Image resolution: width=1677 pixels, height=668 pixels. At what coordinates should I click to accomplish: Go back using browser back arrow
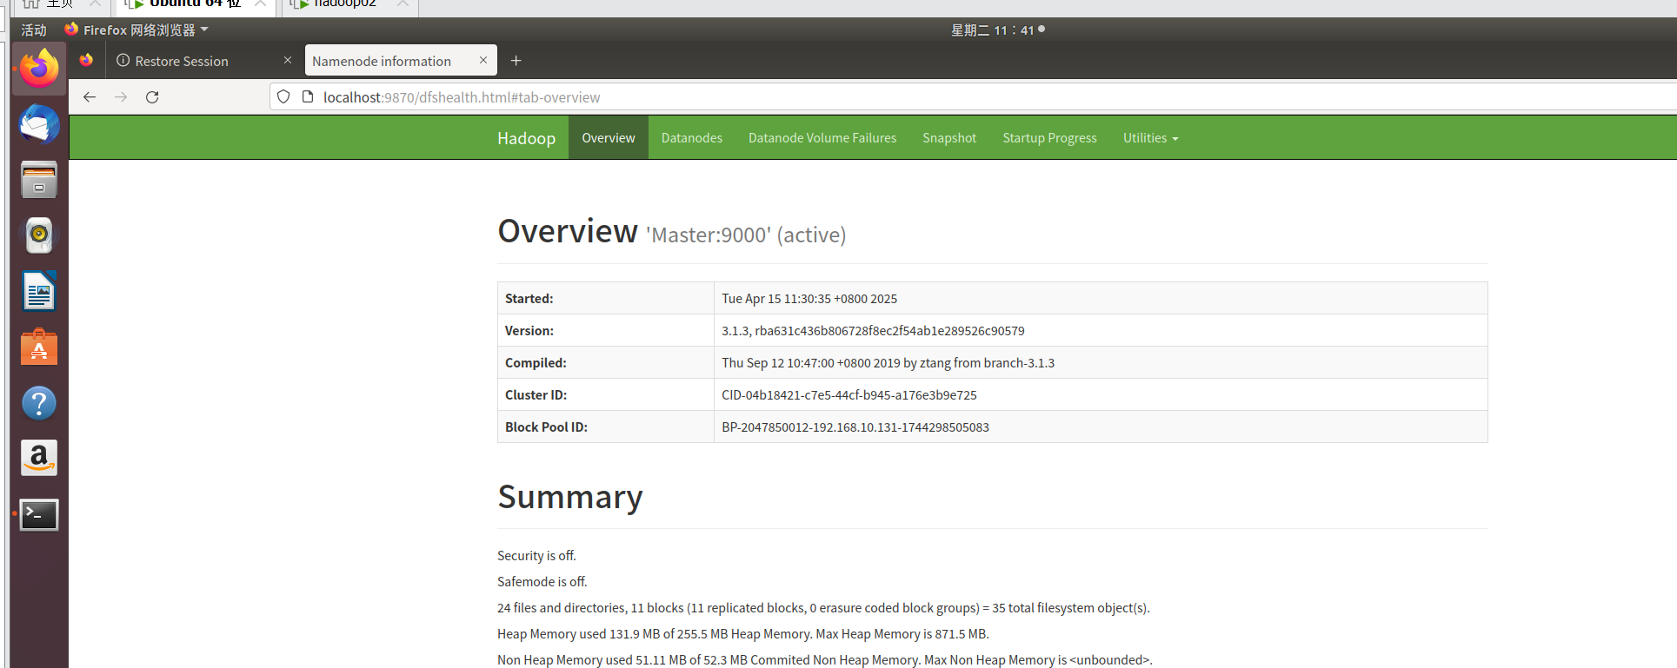point(90,97)
